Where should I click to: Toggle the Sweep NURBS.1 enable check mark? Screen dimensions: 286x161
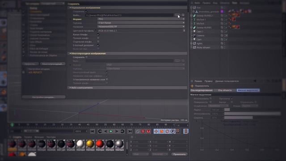(x=226, y=16)
